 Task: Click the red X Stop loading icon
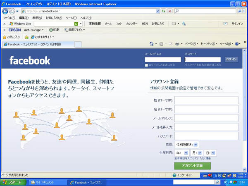[x=170, y=11]
